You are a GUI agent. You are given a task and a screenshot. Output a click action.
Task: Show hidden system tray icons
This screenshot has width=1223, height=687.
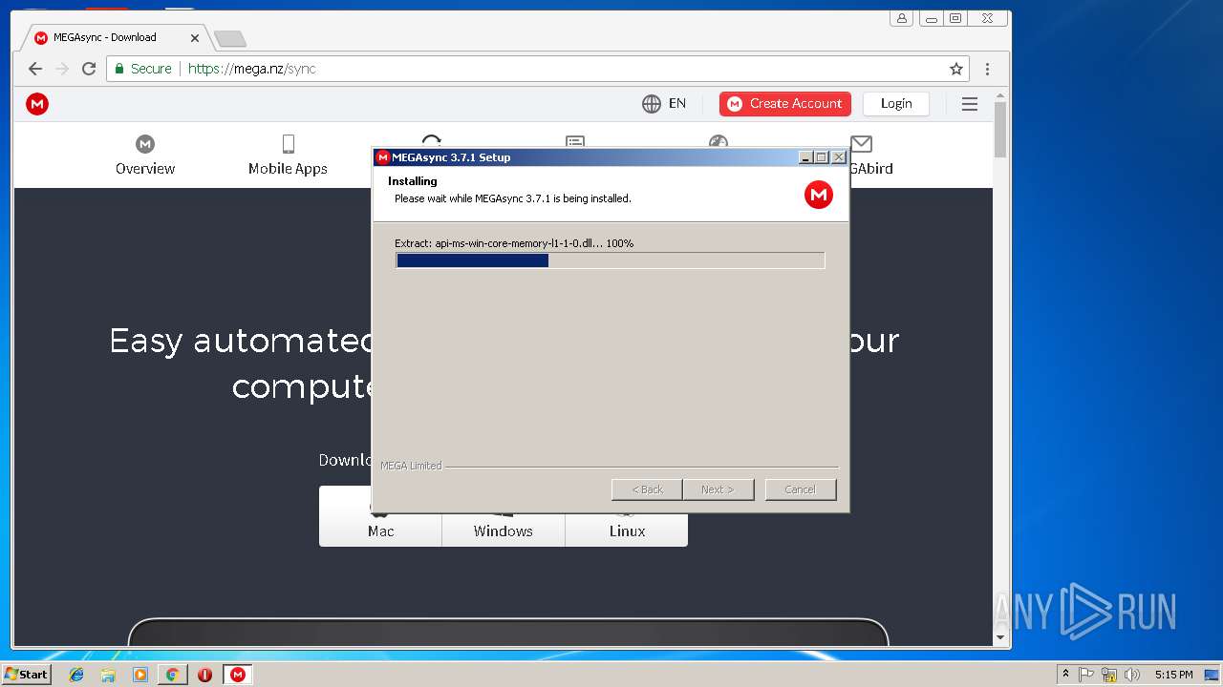coord(1065,675)
